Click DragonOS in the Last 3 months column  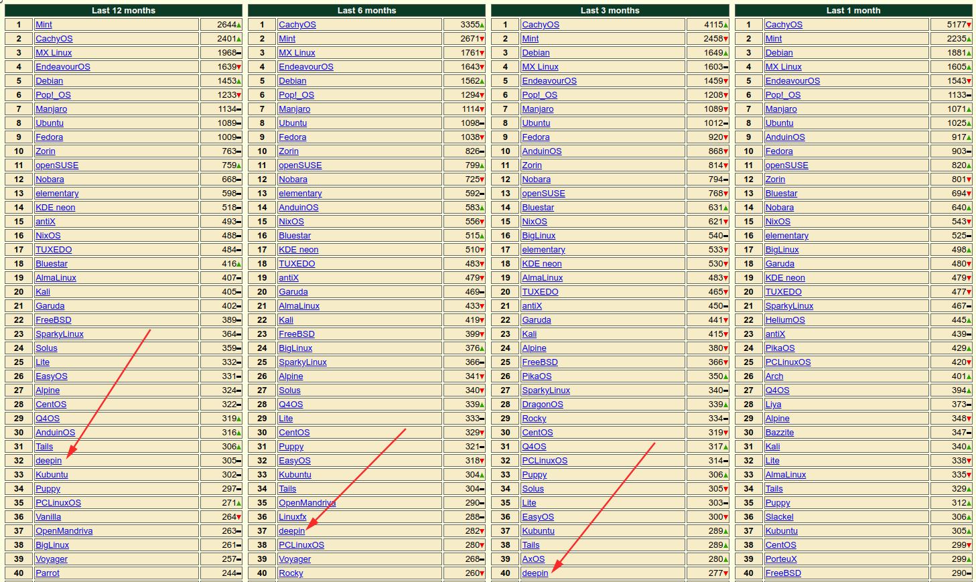[x=542, y=405]
